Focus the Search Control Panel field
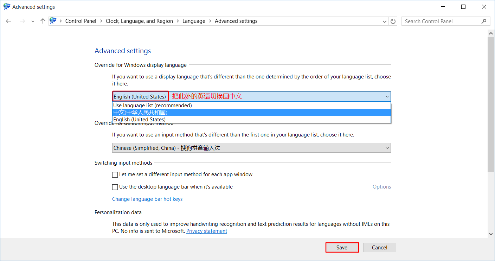 (446, 21)
